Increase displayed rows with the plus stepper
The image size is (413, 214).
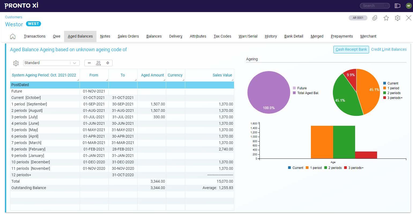(108, 63)
